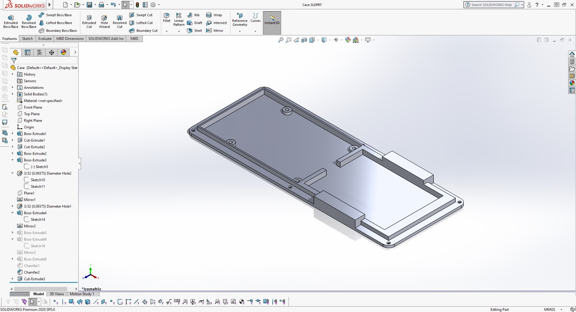The height and width of the screenshot is (312, 576).
Task: Switch to the Motion Study 1 tab
Action: coord(82,294)
